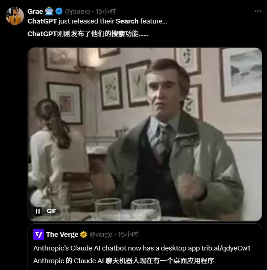Open the @verge handle

pos(101,235)
